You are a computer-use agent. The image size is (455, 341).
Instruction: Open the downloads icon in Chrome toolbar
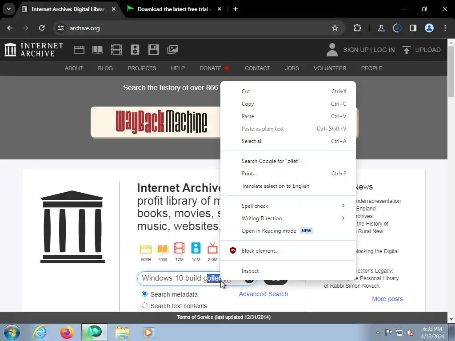click(397, 28)
